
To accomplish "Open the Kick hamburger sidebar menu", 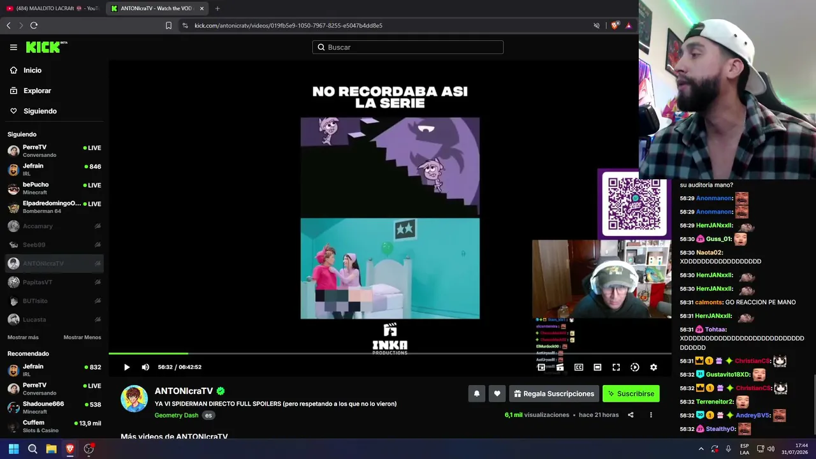I will pos(13,47).
